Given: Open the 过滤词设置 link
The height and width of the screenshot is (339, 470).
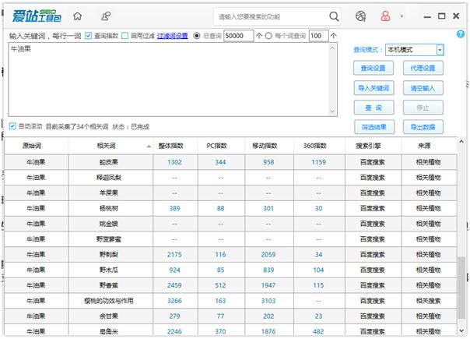Looking at the screenshot, I should click(172, 36).
